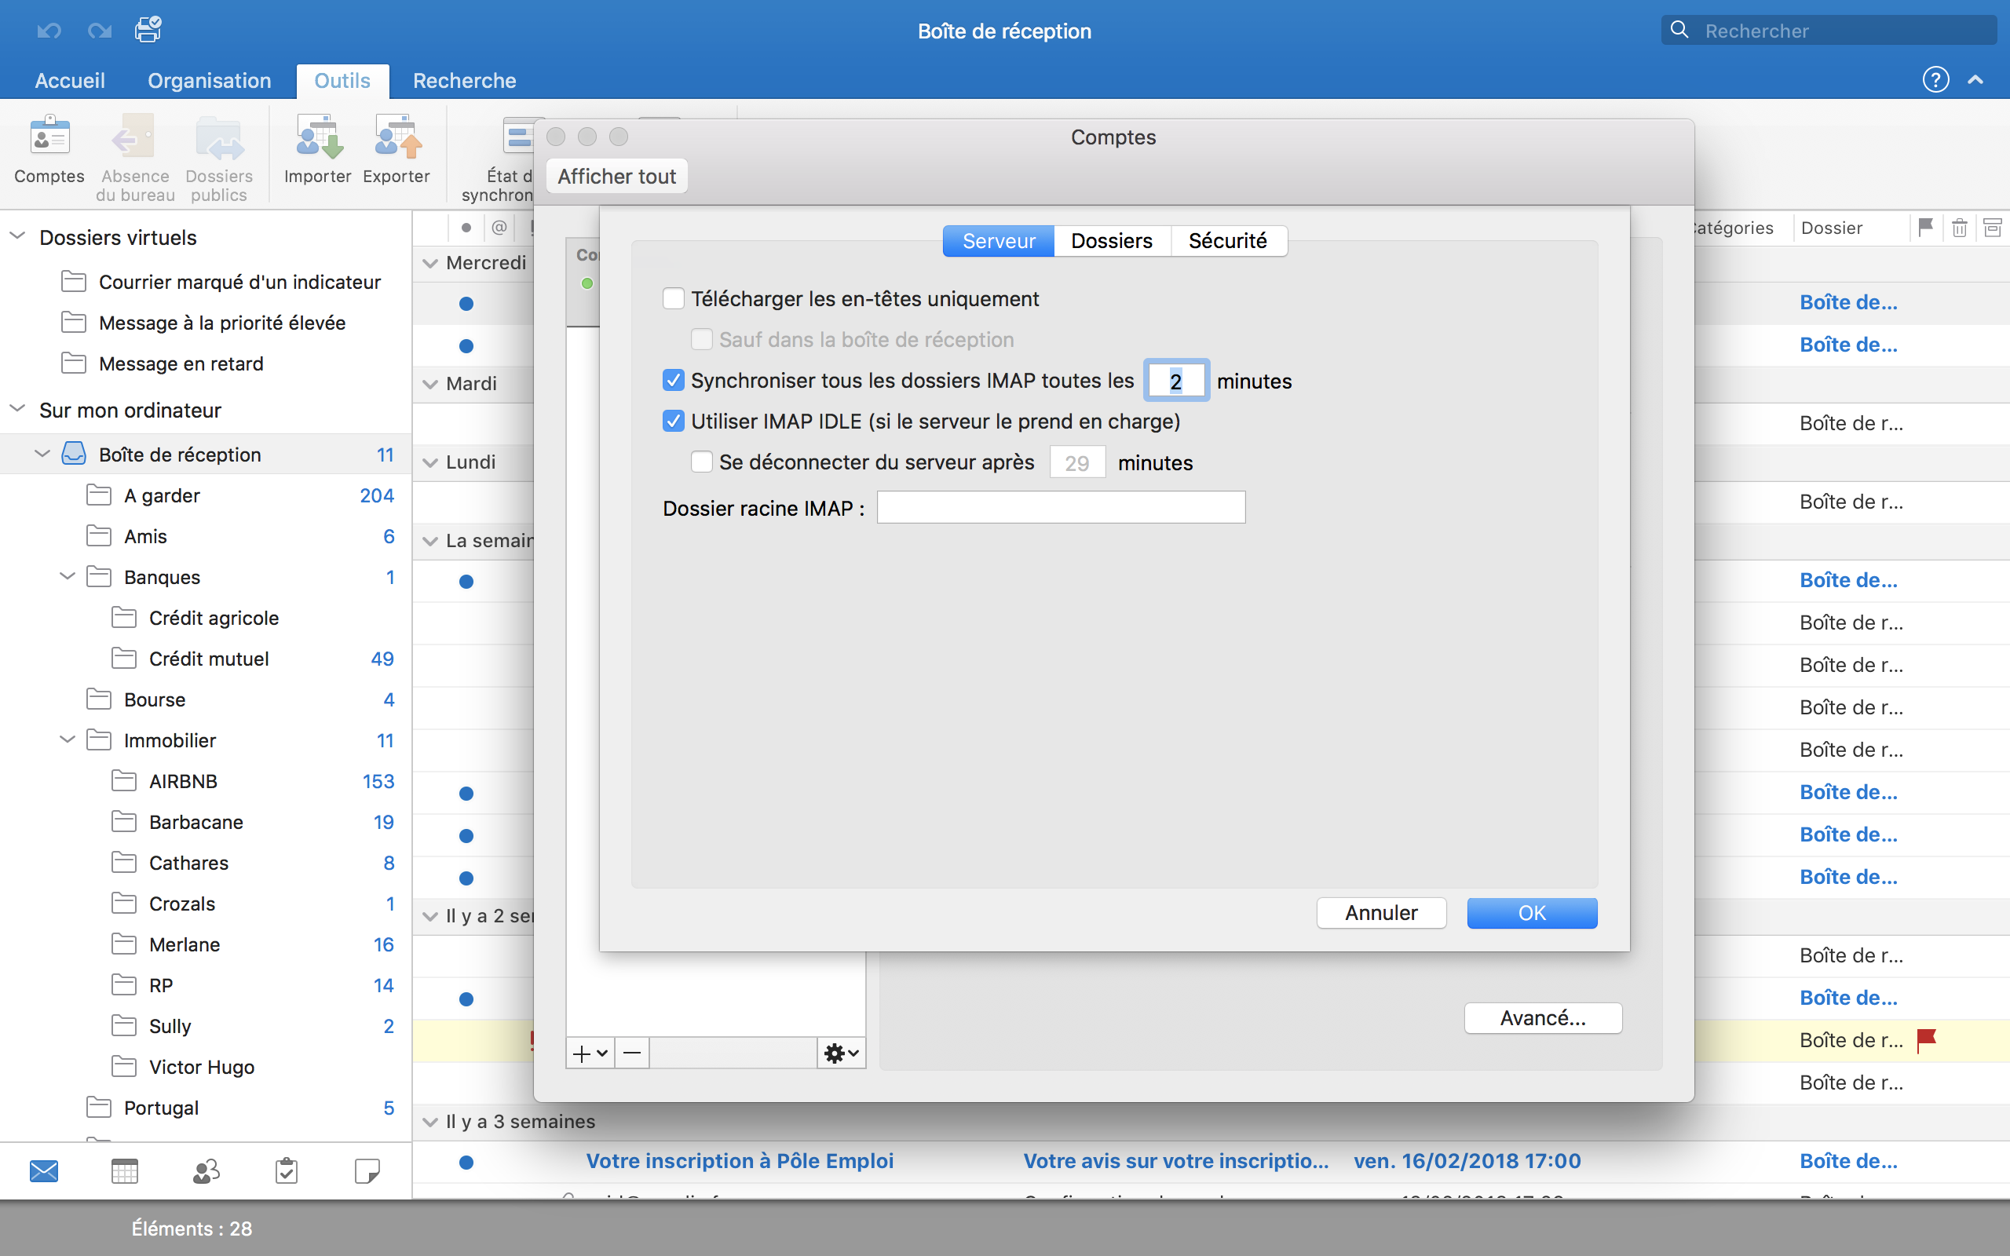Check Se déconnecter du serveur après
Screen dimensions: 2010x1256
coord(702,462)
